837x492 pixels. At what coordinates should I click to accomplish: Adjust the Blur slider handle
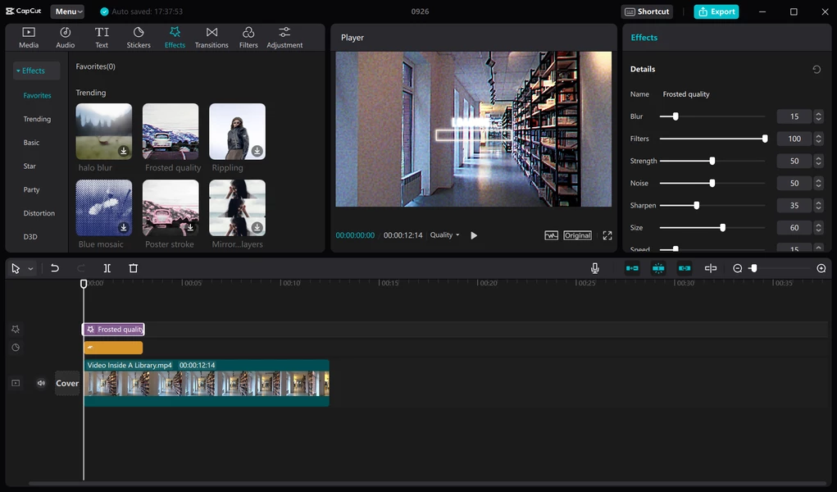pos(676,116)
